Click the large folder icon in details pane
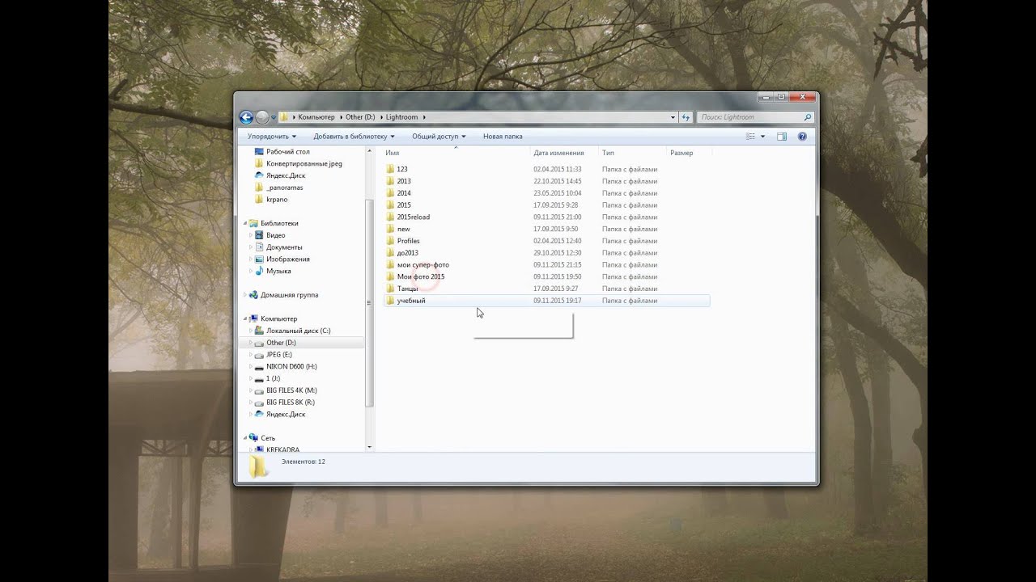The width and height of the screenshot is (1036, 582). click(x=258, y=467)
